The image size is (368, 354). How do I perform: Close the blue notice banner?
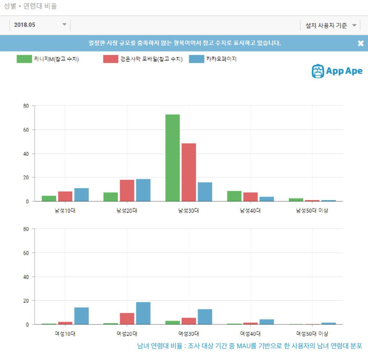coord(360,43)
